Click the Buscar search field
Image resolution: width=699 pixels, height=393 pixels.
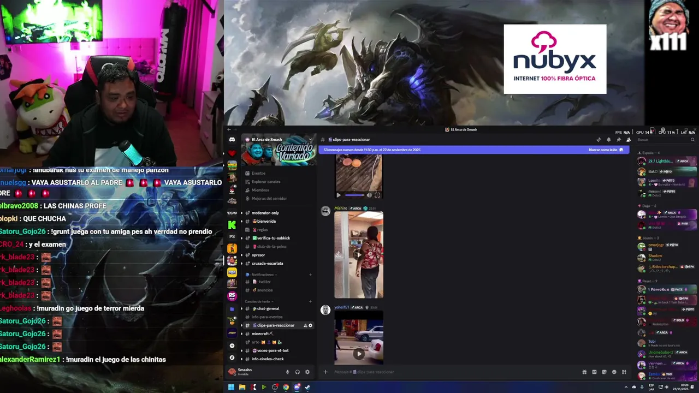(665, 140)
